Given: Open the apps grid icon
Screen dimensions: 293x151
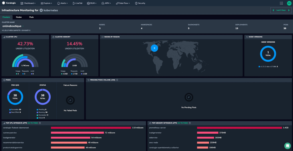Looking at the screenshot, I should pos(281,3).
